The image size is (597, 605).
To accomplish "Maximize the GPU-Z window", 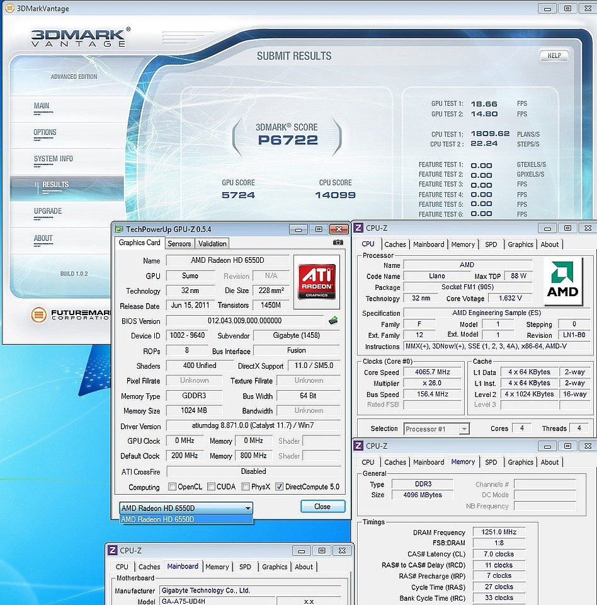I will (x=319, y=229).
